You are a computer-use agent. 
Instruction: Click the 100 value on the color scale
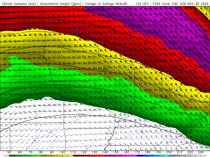point(62,152)
